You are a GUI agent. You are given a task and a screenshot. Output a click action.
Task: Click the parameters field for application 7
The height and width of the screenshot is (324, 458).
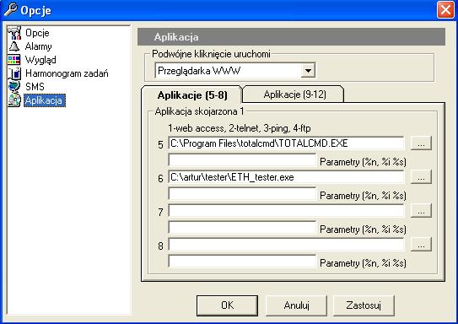(242, 228)
